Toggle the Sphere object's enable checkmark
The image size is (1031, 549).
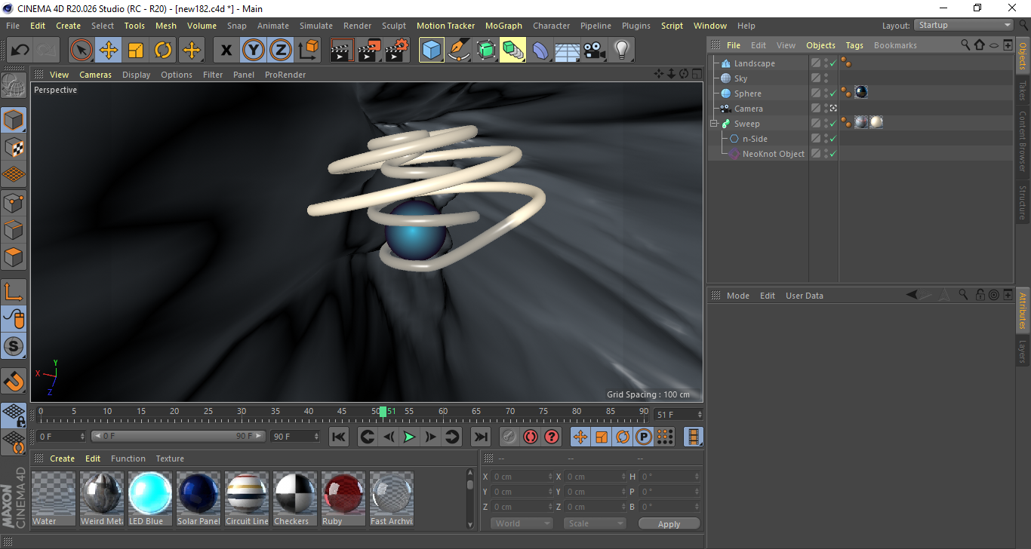point(832,94)
